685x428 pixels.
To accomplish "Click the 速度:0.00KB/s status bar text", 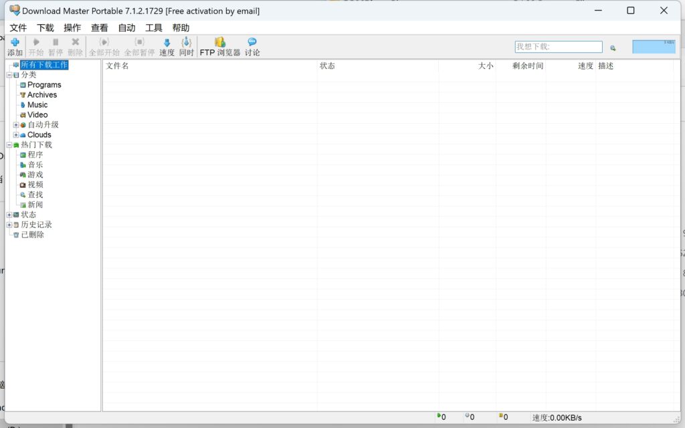I will 557,417.
